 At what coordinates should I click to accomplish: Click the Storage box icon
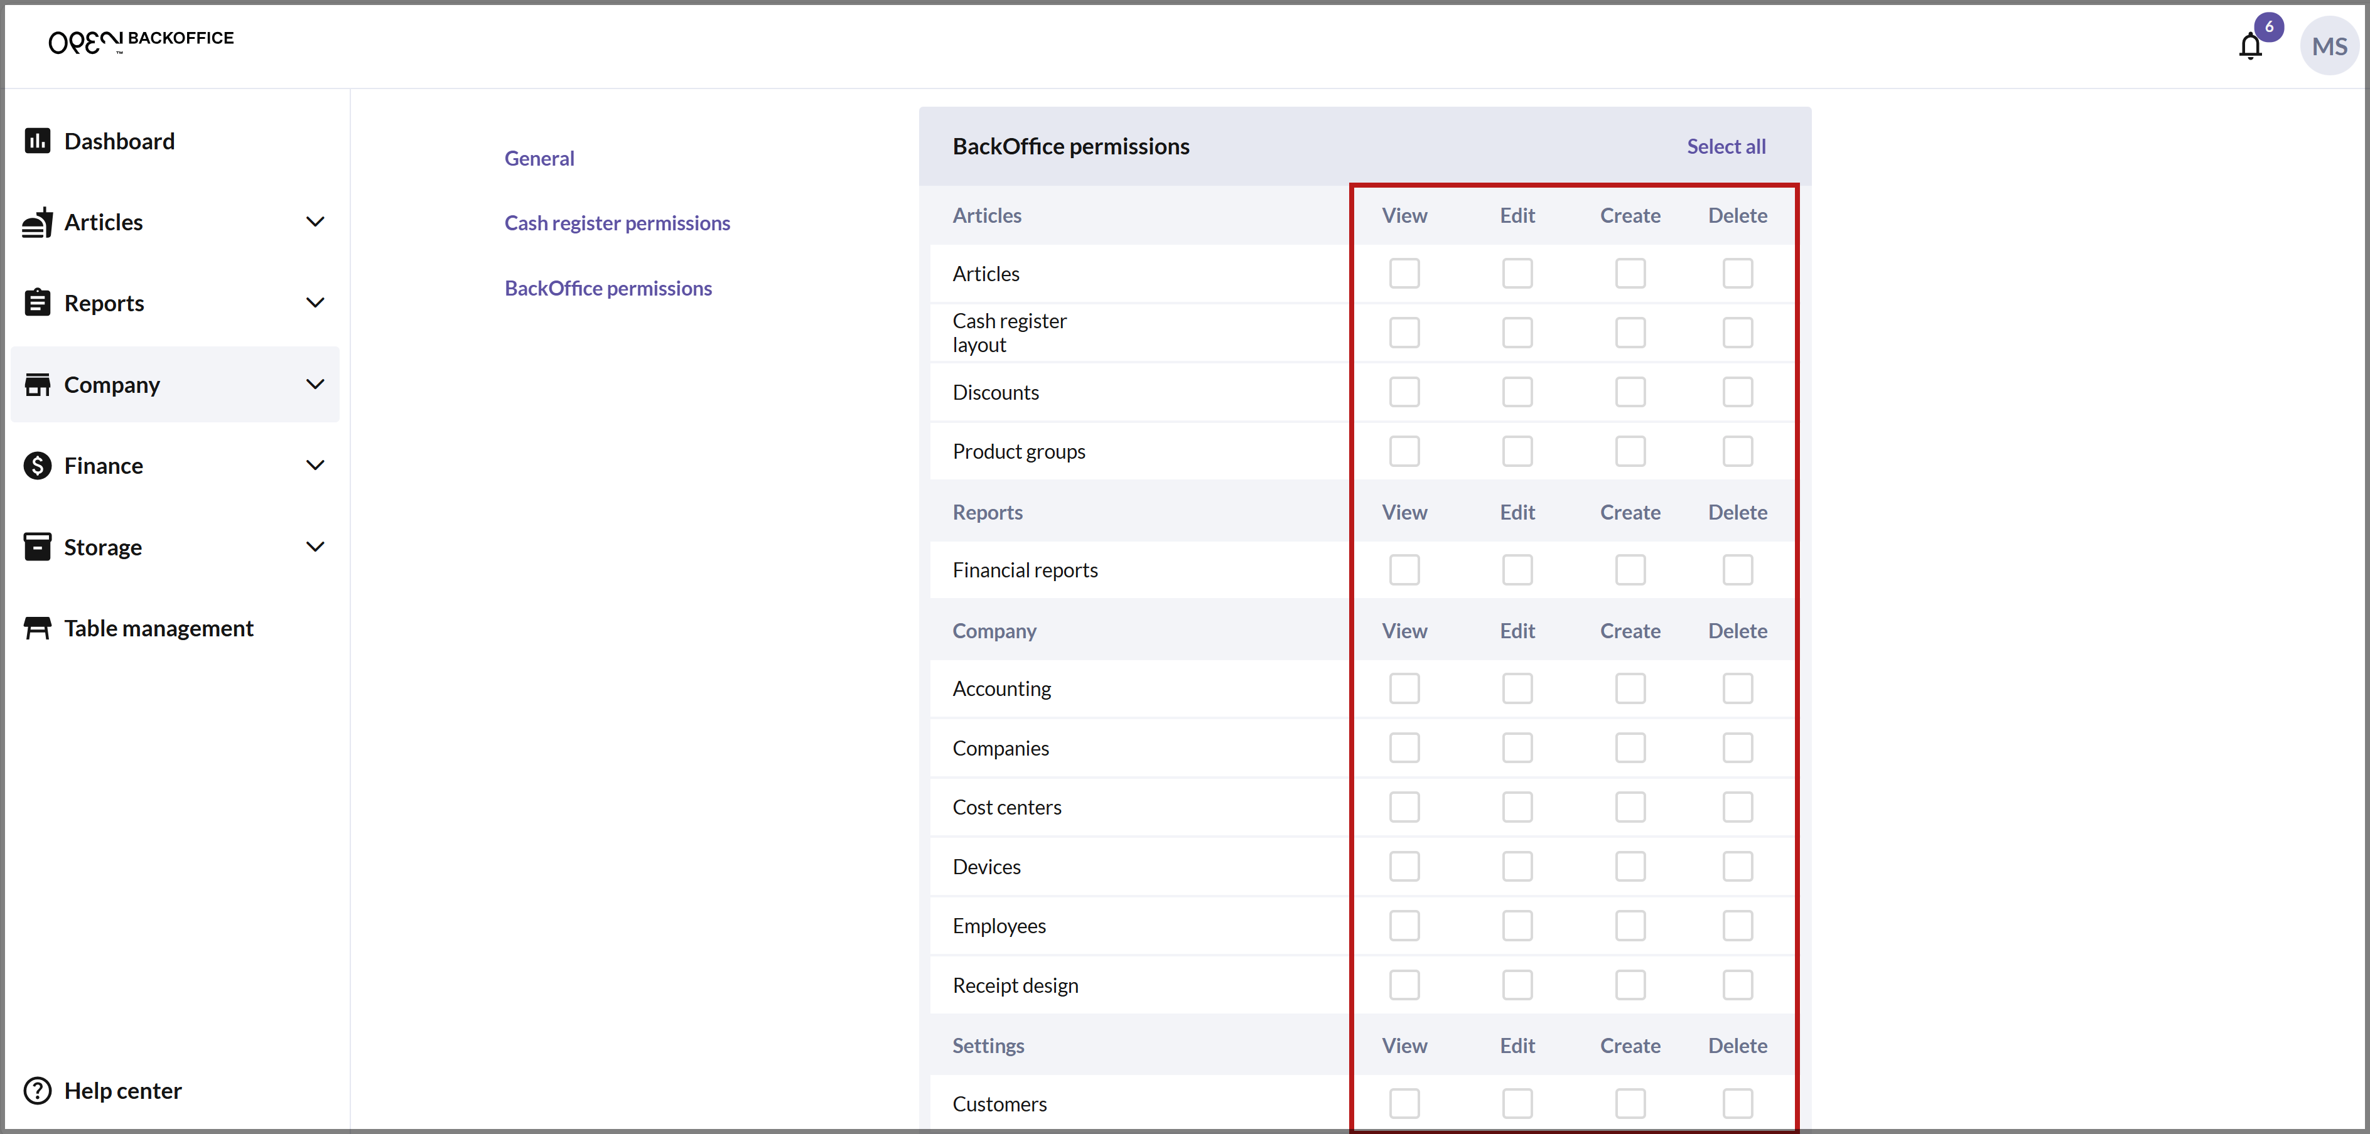pos(37,547)
